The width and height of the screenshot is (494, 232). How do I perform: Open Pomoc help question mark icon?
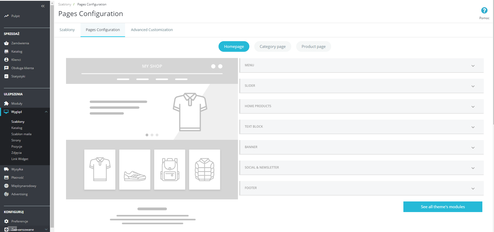[x=484, y=10]
